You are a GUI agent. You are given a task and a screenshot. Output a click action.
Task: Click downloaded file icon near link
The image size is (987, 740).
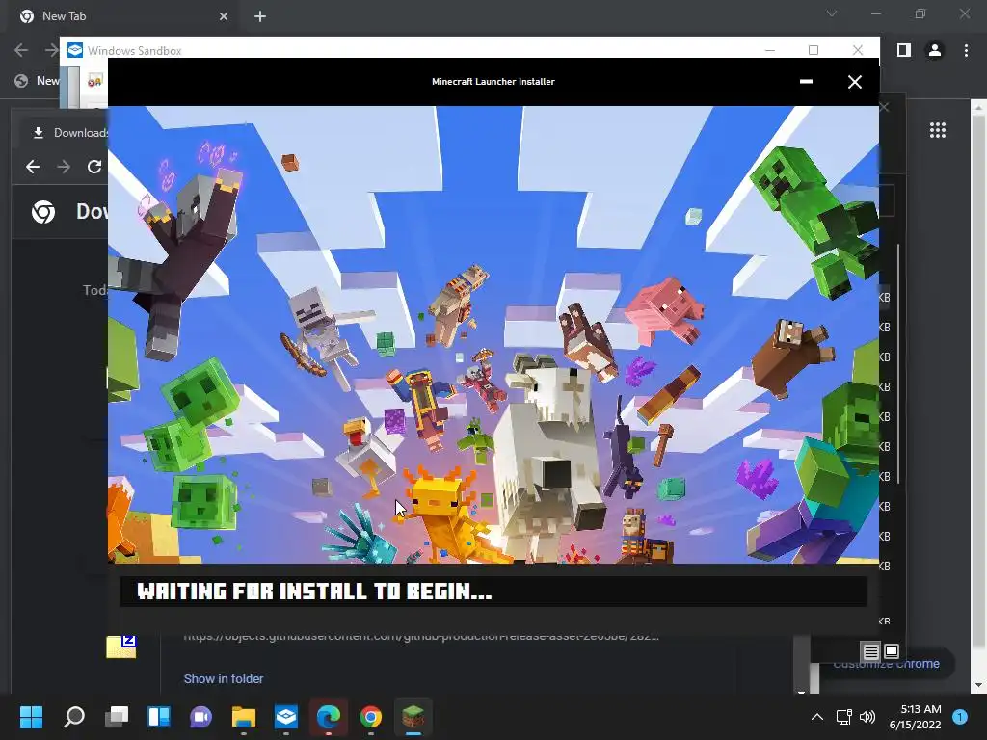121,647
